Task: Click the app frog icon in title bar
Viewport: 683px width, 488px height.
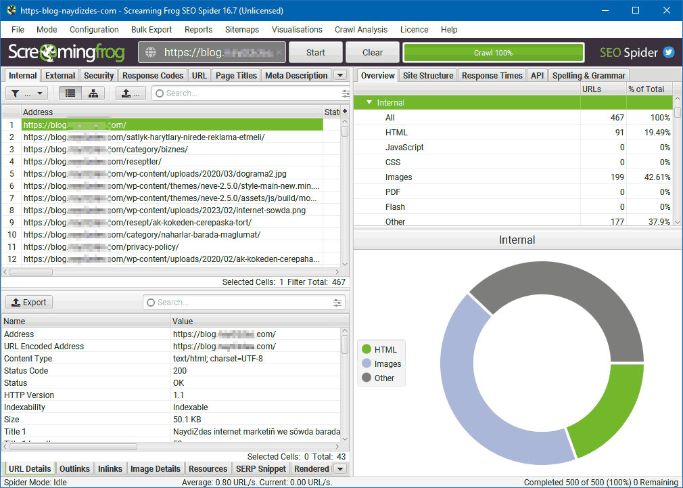Action: (x=11, y=10)
